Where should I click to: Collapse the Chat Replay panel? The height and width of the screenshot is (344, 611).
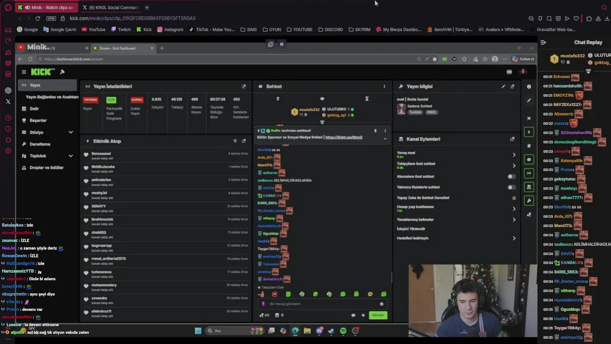[543, 43]
